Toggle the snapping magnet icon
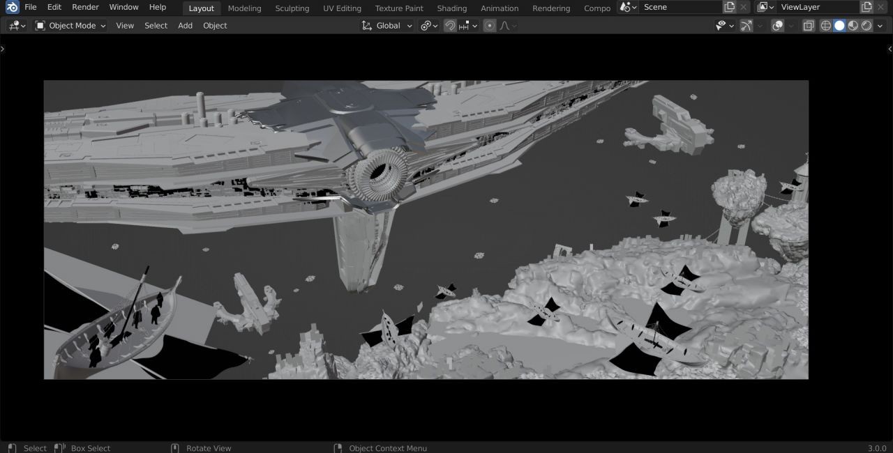Image resolution: width=893 pixels, height=453 pixels. tap(450, 26)
